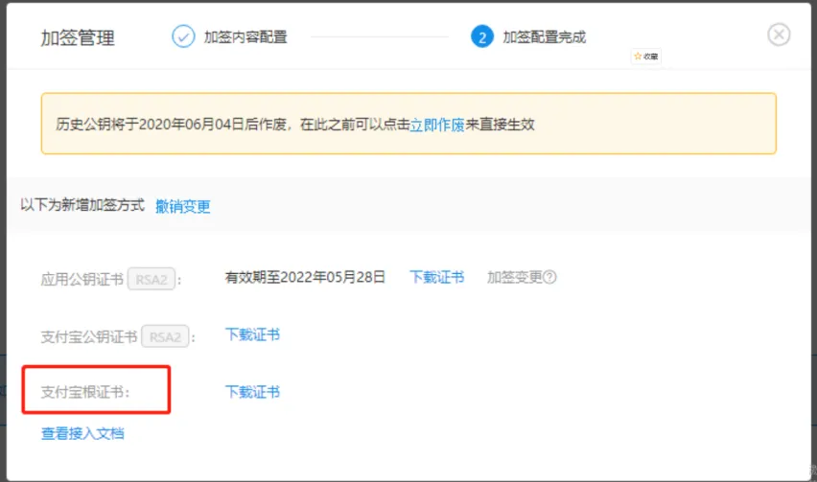Close the 加签管理 dialog
The height and width of the screenshot is (482, 817).
click(x=779, y=34)
